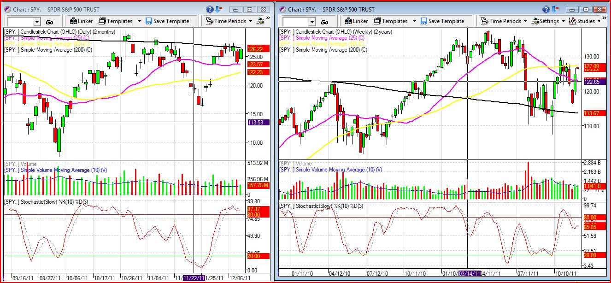This screenshot has width=611, height=283.
Task: Click the pin arrow icon in daily chart window
Action: [x=220, y=9]
